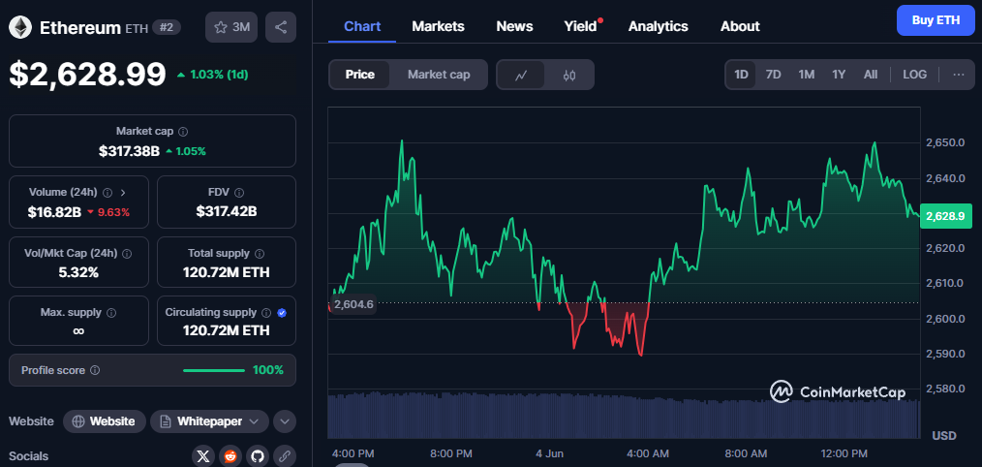Click the 2,650.0 price axis label

945,142
